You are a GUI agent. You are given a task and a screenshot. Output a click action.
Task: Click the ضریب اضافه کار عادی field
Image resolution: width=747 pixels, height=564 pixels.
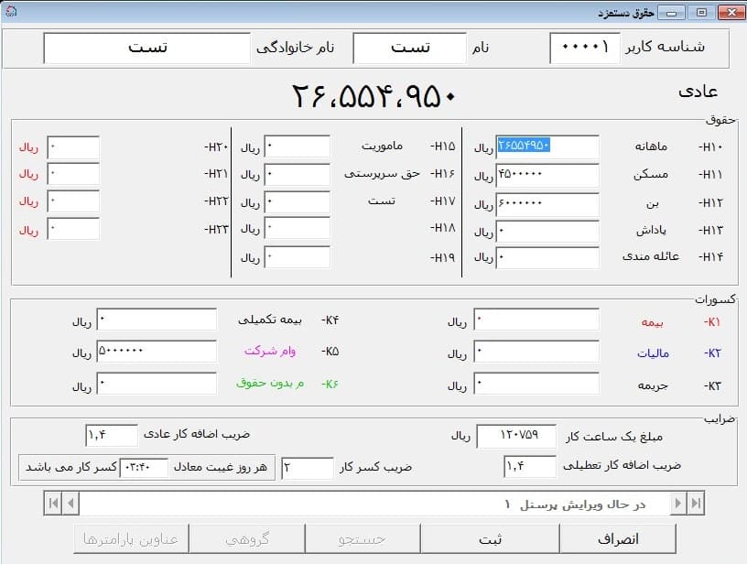[x=112, y=436]
